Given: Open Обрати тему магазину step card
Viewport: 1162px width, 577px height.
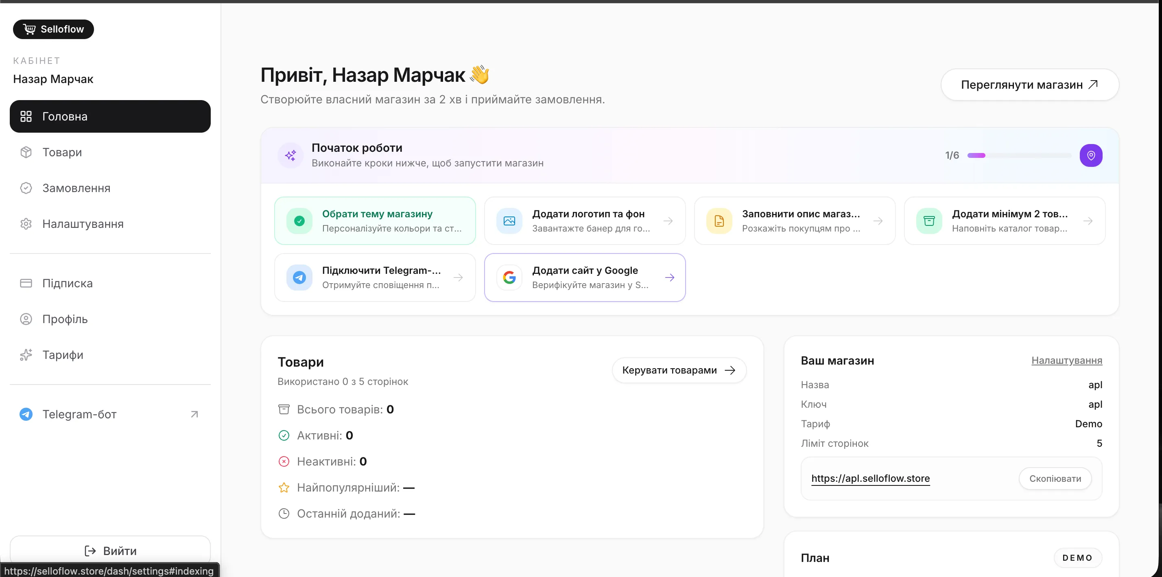Looking at the screenshot, I should pyautogui.click(x=375, y=221).
